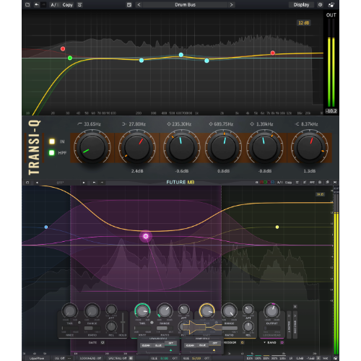Open Future MB settings gear
Screen dimensions: 361x361
[320, 183]
